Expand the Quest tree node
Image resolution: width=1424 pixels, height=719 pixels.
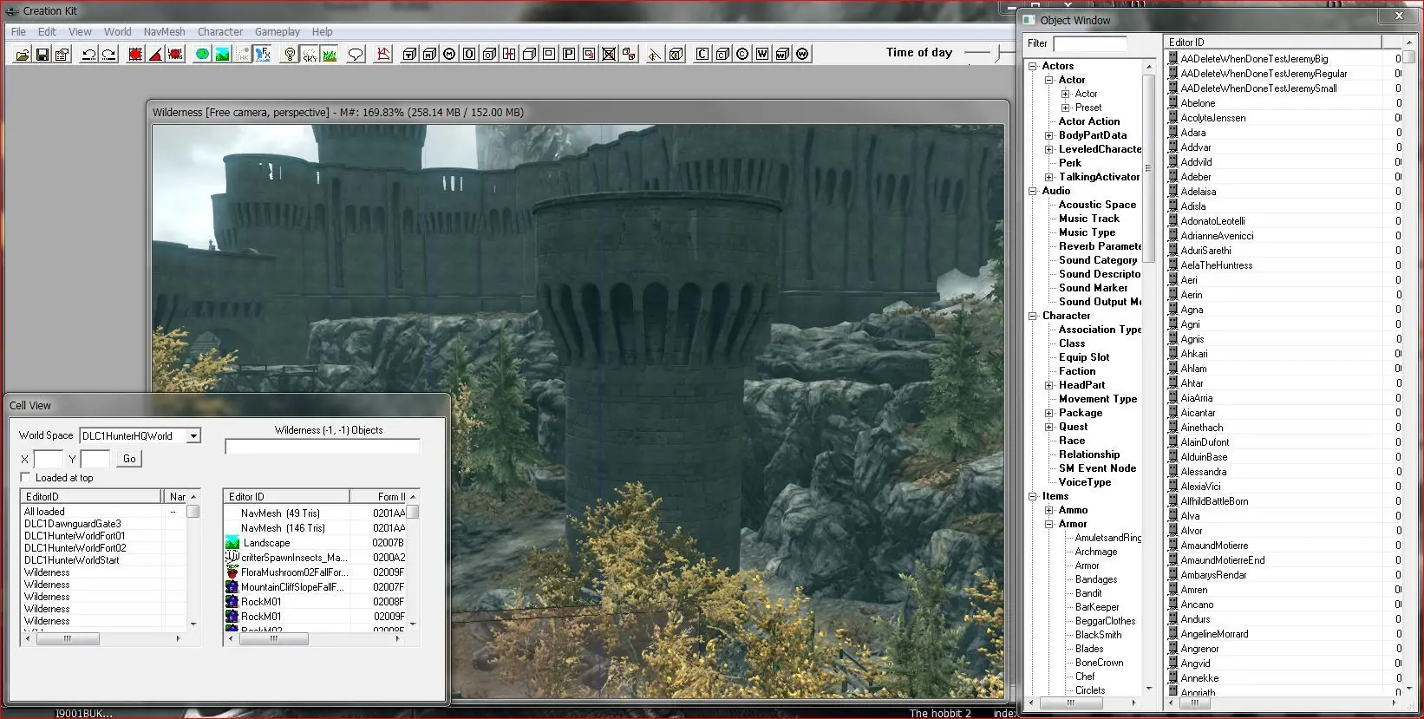(1048, 427)
